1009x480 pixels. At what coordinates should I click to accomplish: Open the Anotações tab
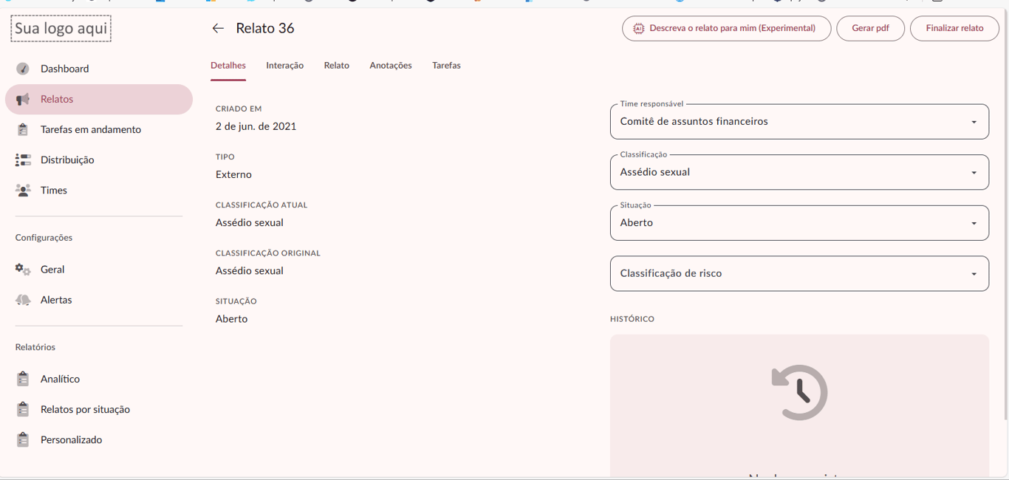click(390, 66)
